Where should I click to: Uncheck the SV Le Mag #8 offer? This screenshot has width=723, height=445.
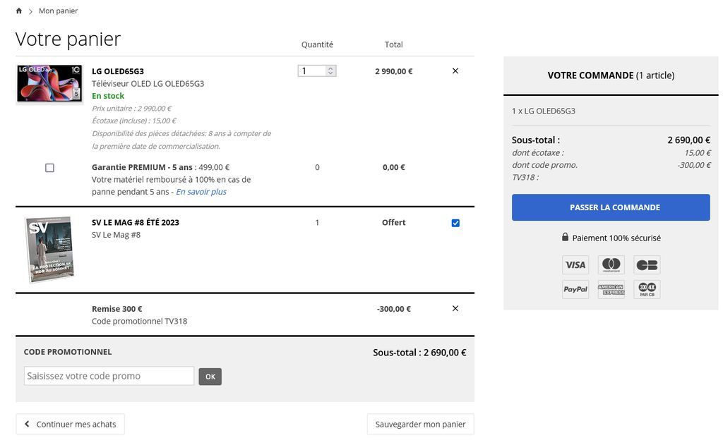(x=455, y=223)
